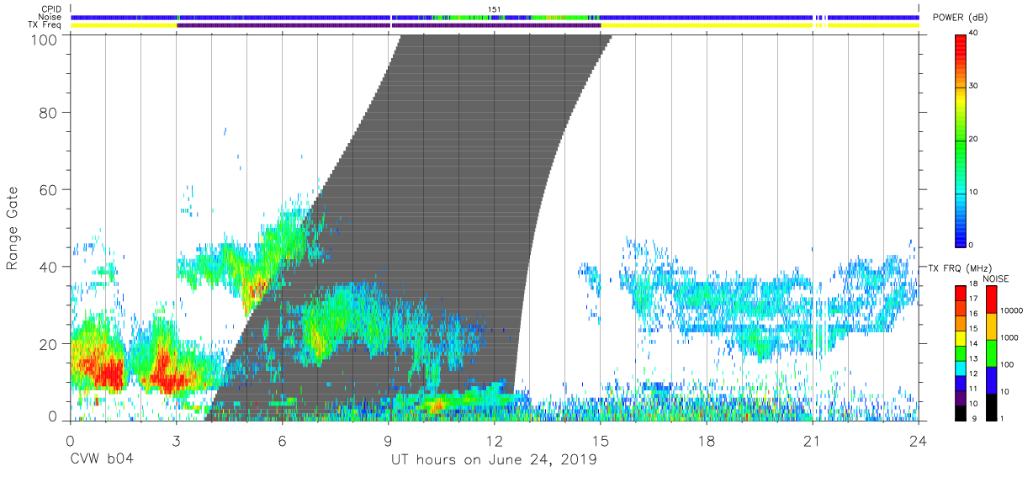
Task: Click x-axis hour tick label 12
Action: click(x=494, y=440)
